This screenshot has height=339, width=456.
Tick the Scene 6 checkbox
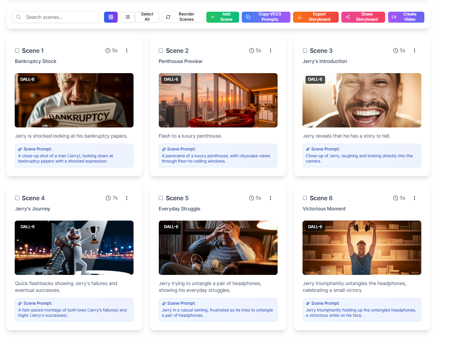coord(305,198)
